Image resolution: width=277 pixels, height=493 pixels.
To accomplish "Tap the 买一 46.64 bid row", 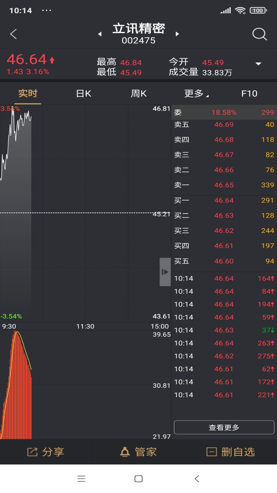I will [x=224, y=200].
